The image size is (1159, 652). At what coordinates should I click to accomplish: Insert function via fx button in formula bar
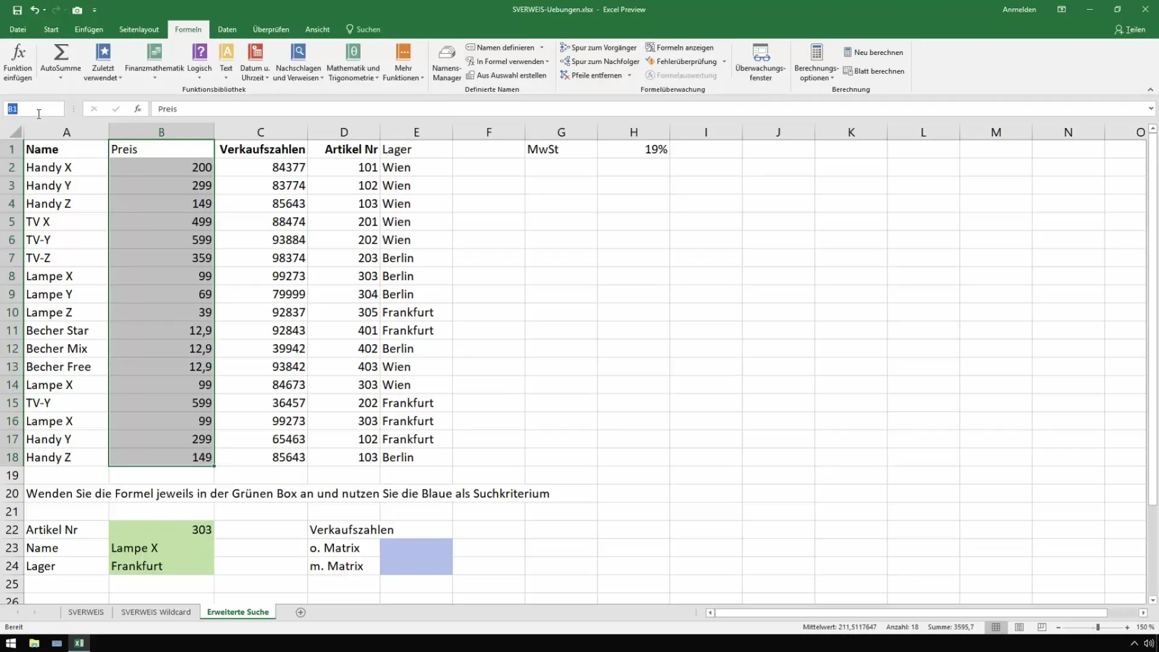click(x=138, y=109)
